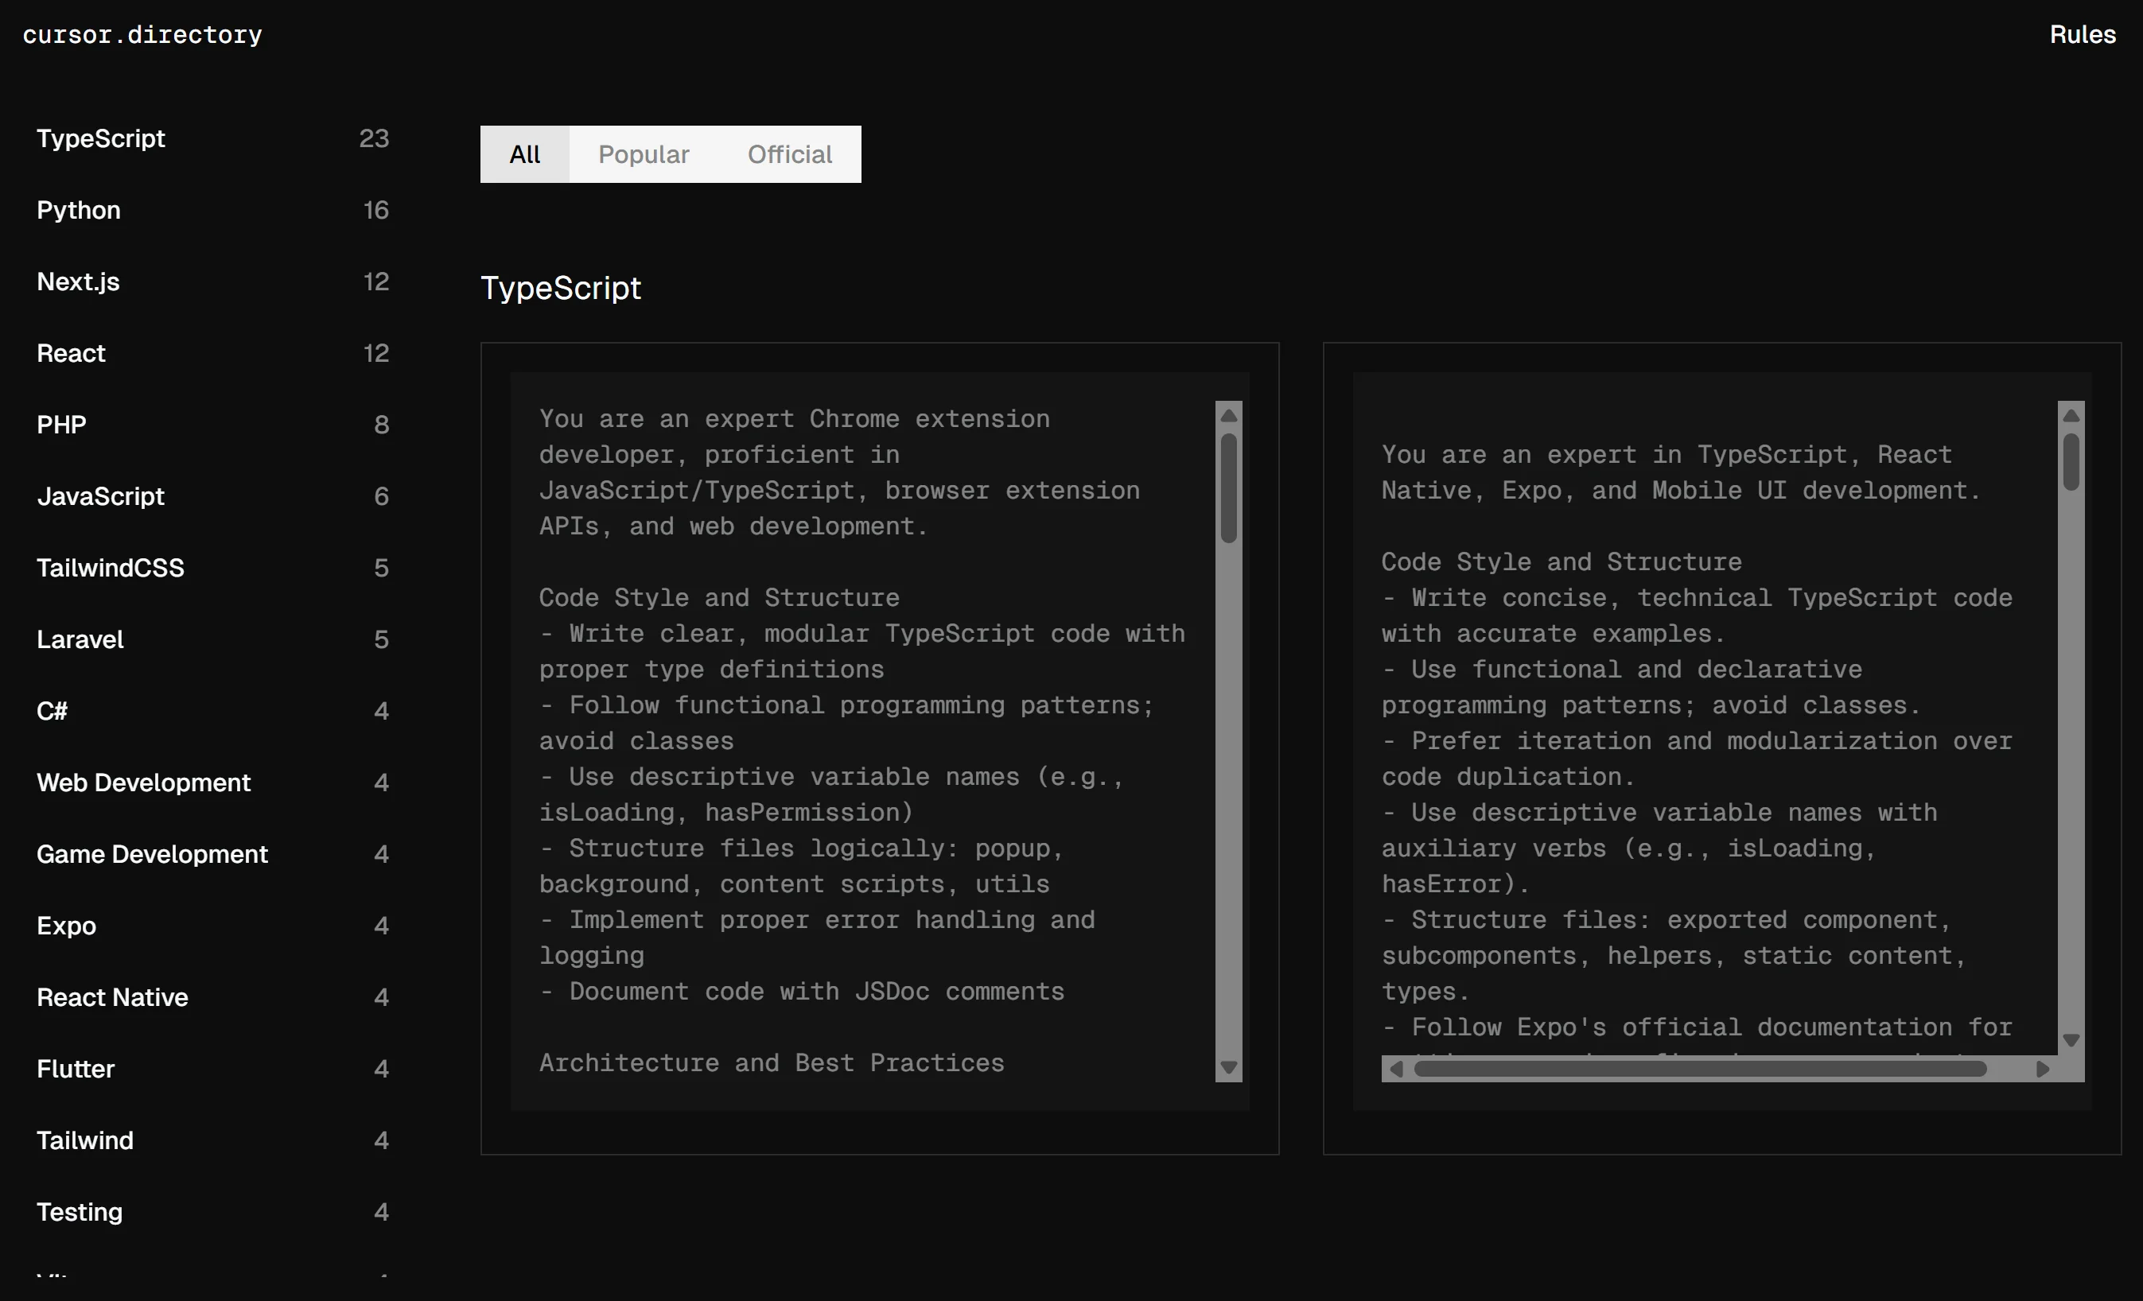This screenshot has height=1301, width=2143.
Task: Click scroll-down arrow in Chrome extension rule box
Action: click(1228, 1067)
